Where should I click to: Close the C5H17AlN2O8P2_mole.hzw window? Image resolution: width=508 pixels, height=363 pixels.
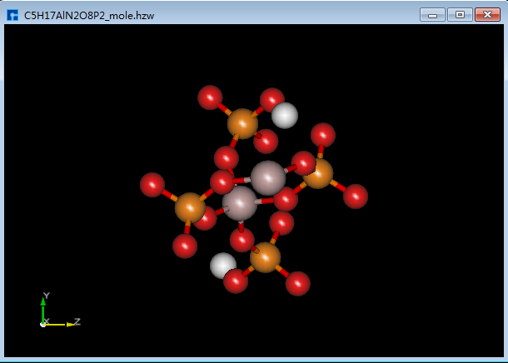(x=487, y=15)
